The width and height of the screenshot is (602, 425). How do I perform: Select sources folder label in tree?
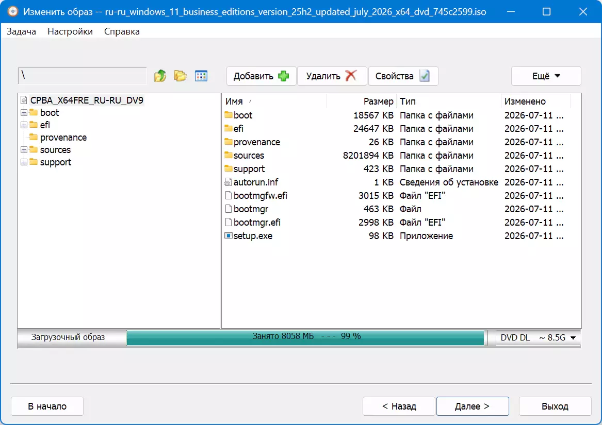(x=55, y=149)
